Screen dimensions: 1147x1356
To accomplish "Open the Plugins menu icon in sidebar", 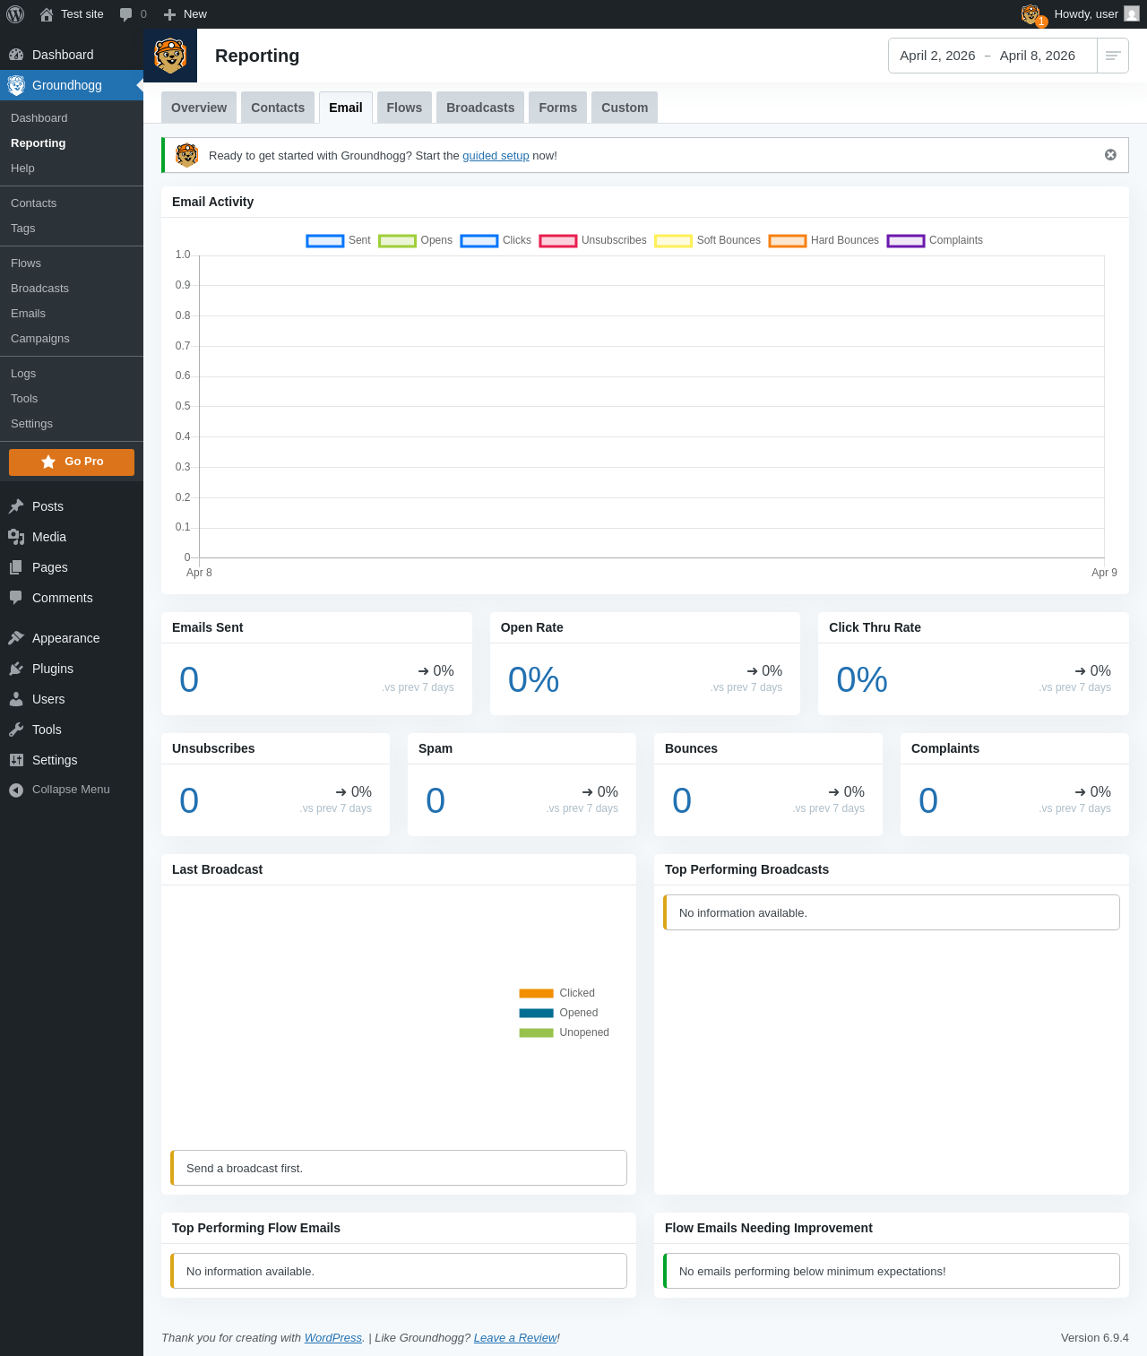I will point(16,669).
